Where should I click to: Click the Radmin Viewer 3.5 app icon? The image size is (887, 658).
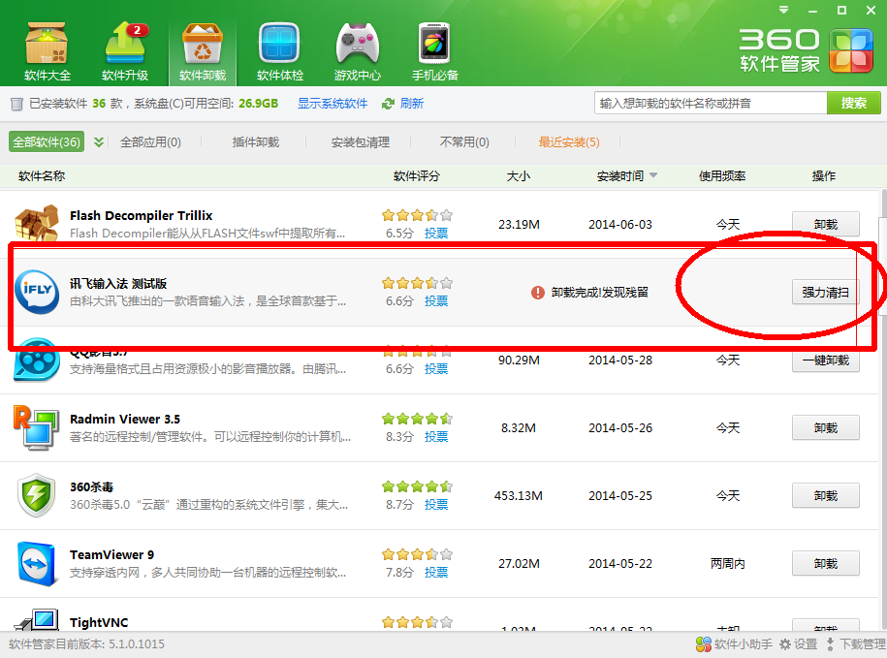[37, 427]
